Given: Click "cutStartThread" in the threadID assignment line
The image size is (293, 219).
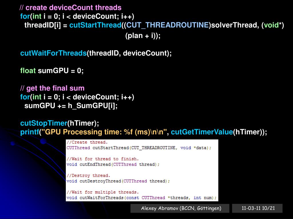Looking at the screenshot, I should click(x=96, y=25).
